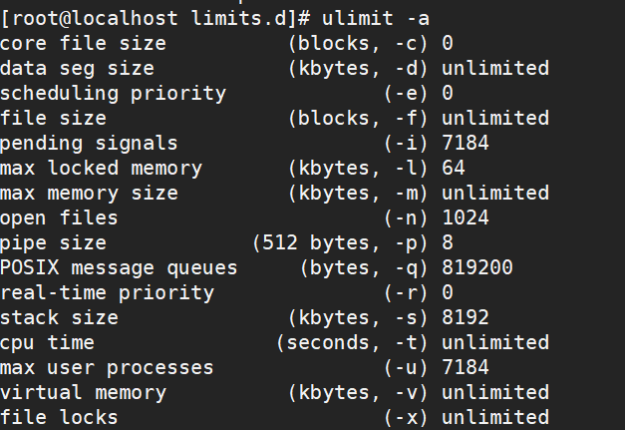Click the 'core file size' line label
Screen dimensions: 625x430
pyautogui.click(x=83, y=44)
